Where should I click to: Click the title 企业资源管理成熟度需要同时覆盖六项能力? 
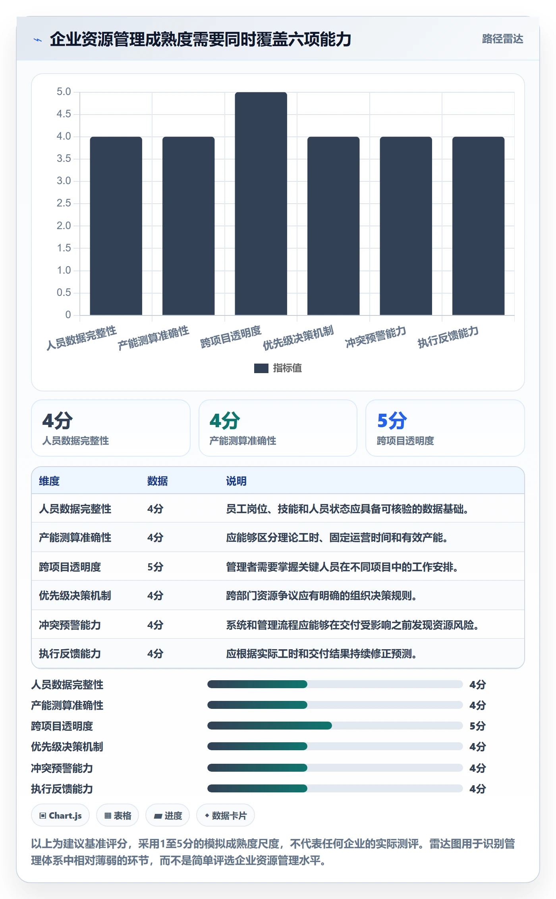click(201, 39)
